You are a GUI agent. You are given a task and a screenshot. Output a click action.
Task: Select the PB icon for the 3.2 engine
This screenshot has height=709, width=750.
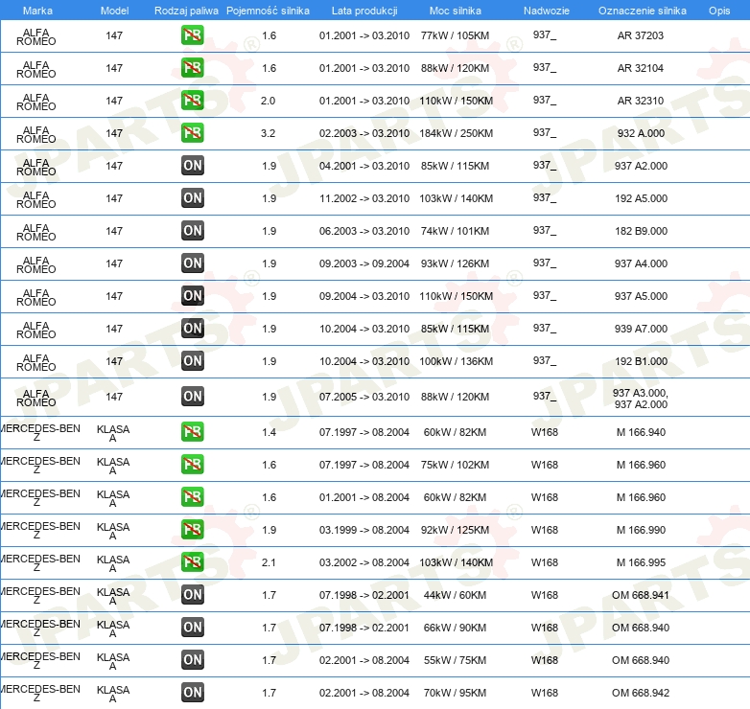(192, 133)
